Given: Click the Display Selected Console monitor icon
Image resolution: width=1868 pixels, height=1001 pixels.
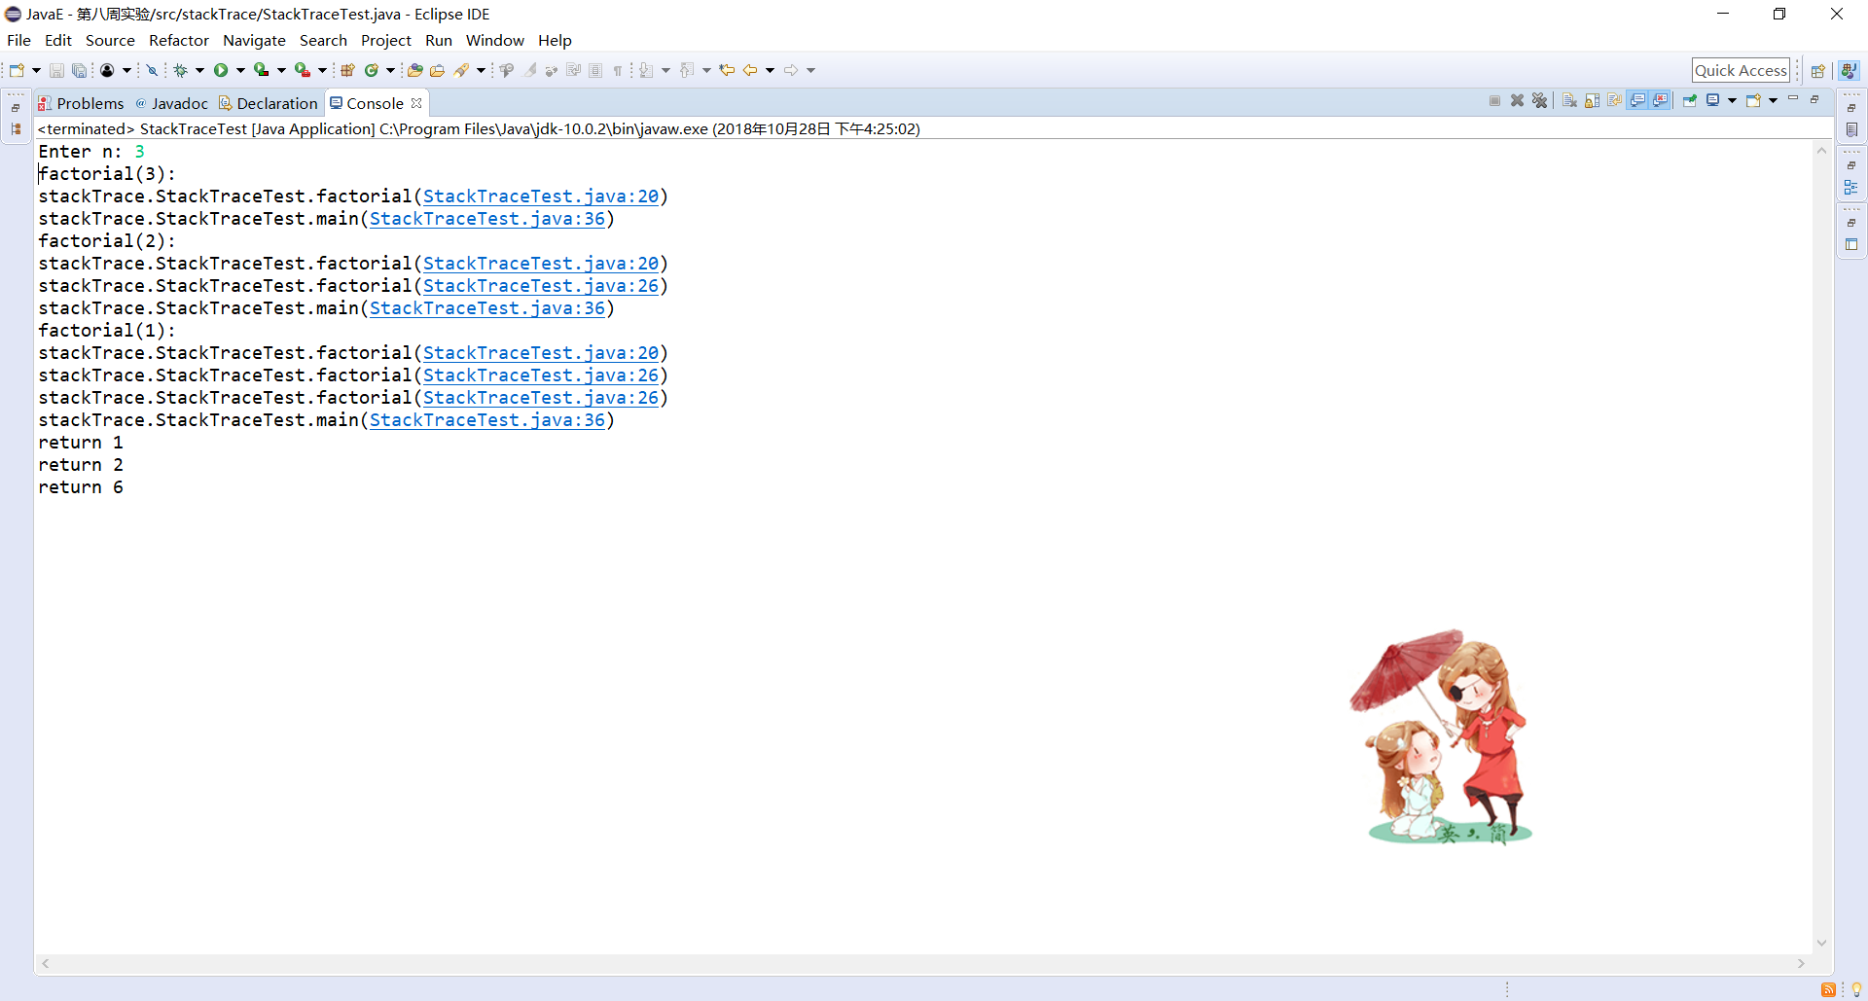Looking at the screenshot, I should click(1713, 100).
